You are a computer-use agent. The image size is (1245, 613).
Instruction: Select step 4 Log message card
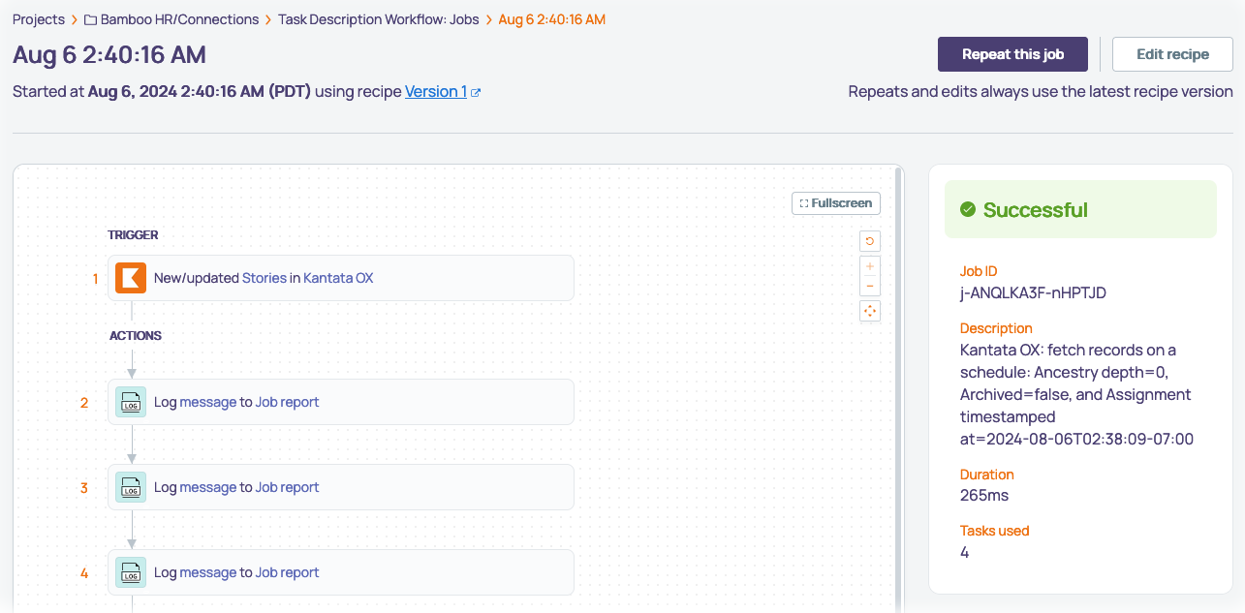point(341,572)
